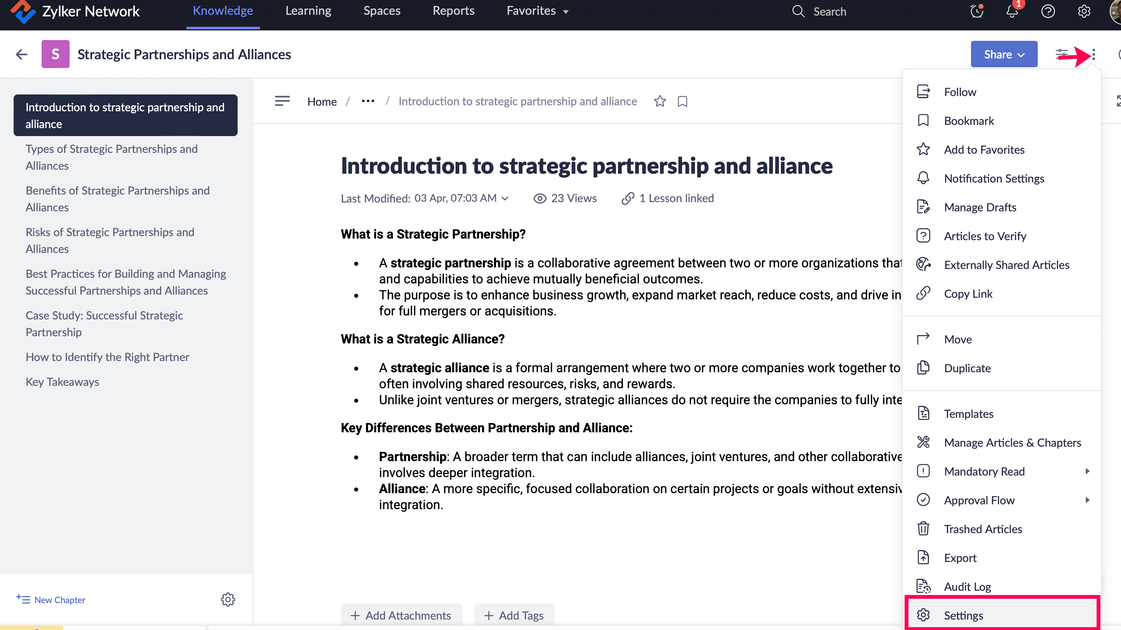Image resolution: width=1121 pixels, height=630 pixels.
Task: Open the Key Takeaways article
Action: pos(62,382)
